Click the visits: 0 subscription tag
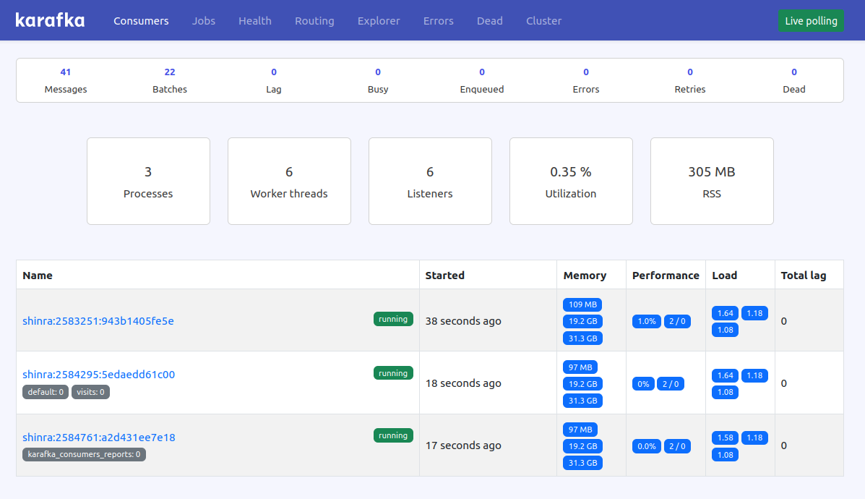865x499 pixels. [x=90, y=391]
